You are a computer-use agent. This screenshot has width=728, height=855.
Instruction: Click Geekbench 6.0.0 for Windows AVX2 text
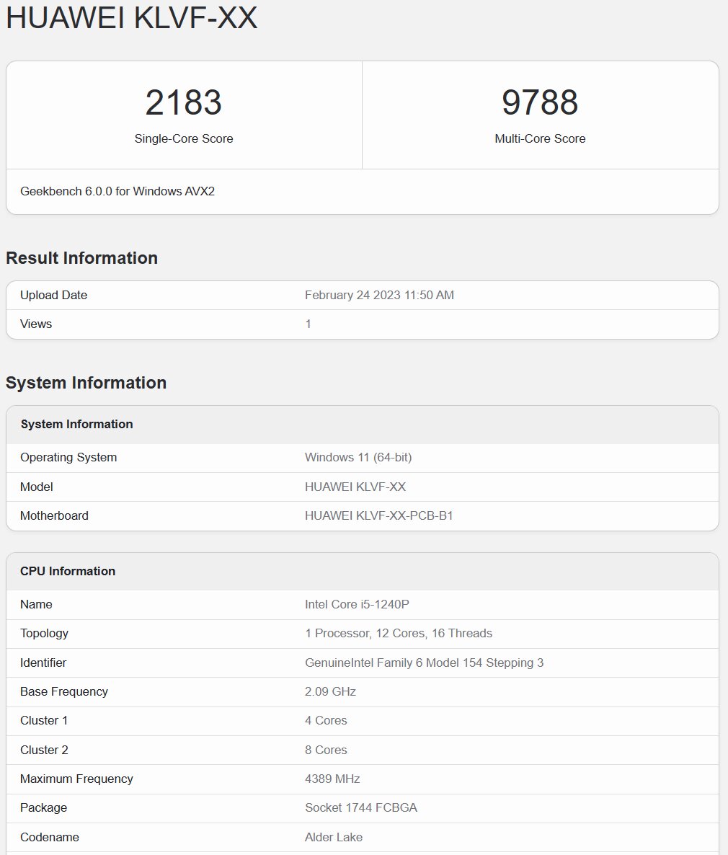point(117,191)
